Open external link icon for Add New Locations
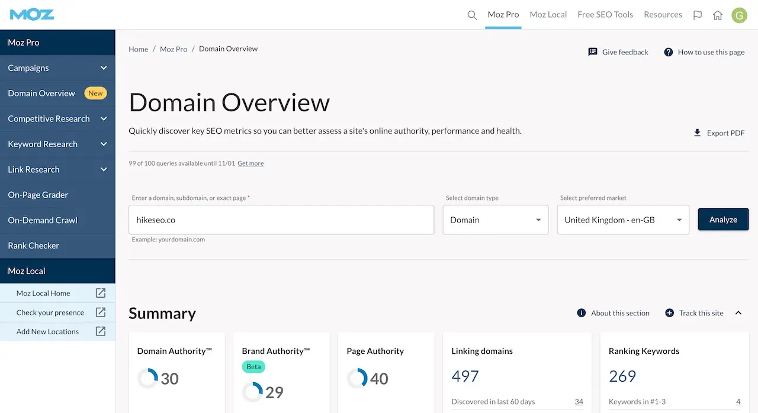 coord(101,331)
